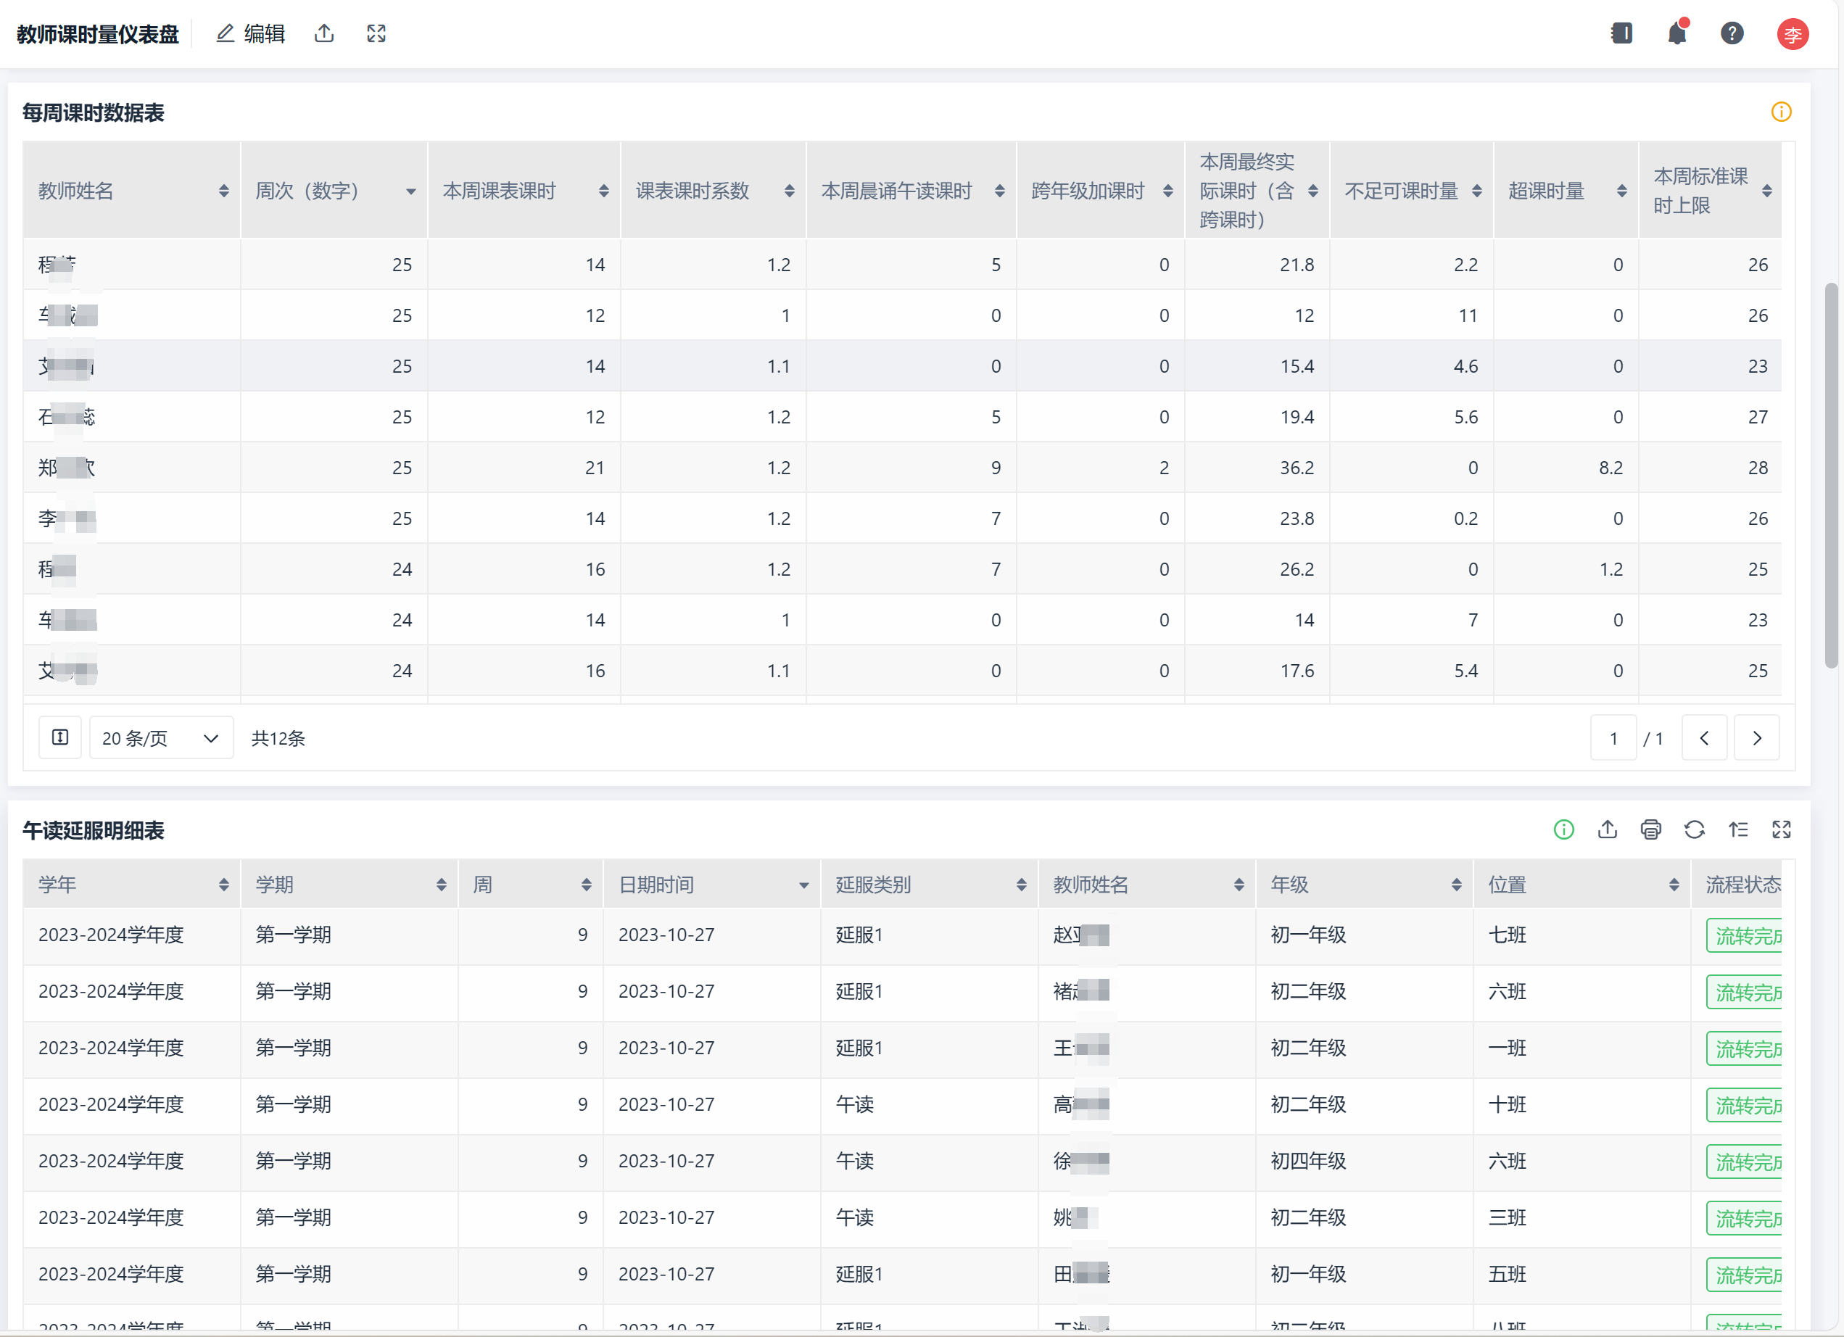Go to previous page of weekly table
The image size is (1844, 1337).
click(x=1704, y=737)
